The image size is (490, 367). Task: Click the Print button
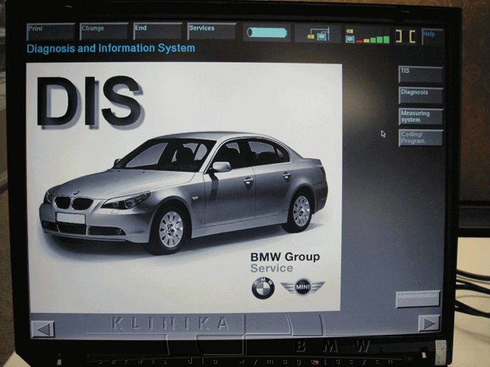(50, 32)
